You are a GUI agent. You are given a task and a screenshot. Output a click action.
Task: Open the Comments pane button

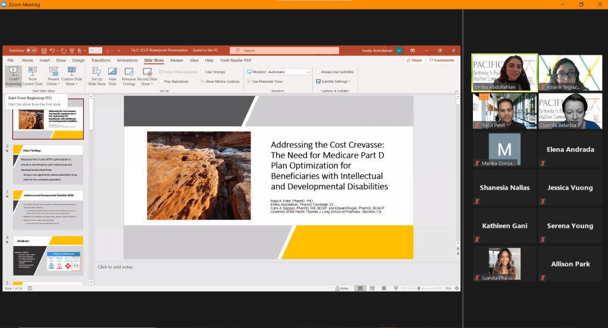[x=442, y=60]
